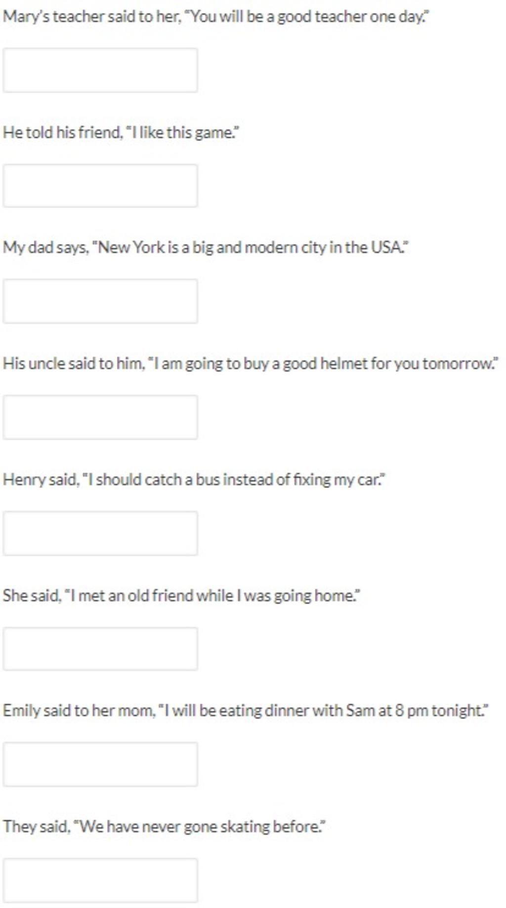Image resolution: width=506 pixels, height=908 pixels.
Task: Focus the answer box under Henry's sentence
Action: coord(100,534)
